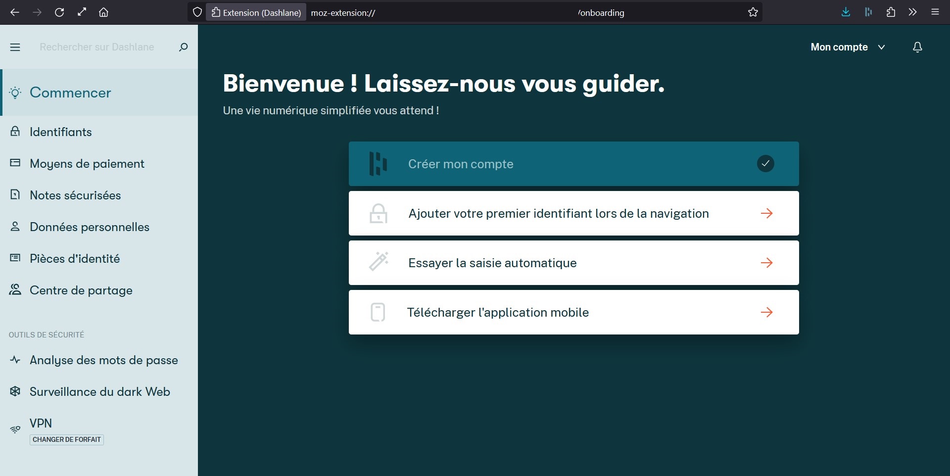
Task: Click CHANGER DE FORFAIT button
Action: [x=67, y=439]
